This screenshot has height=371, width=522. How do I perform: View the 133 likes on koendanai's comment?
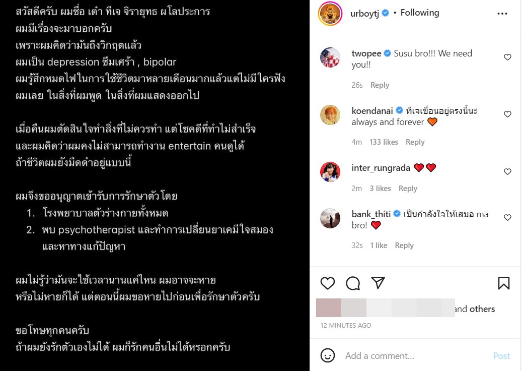click(x=384, y=142)
